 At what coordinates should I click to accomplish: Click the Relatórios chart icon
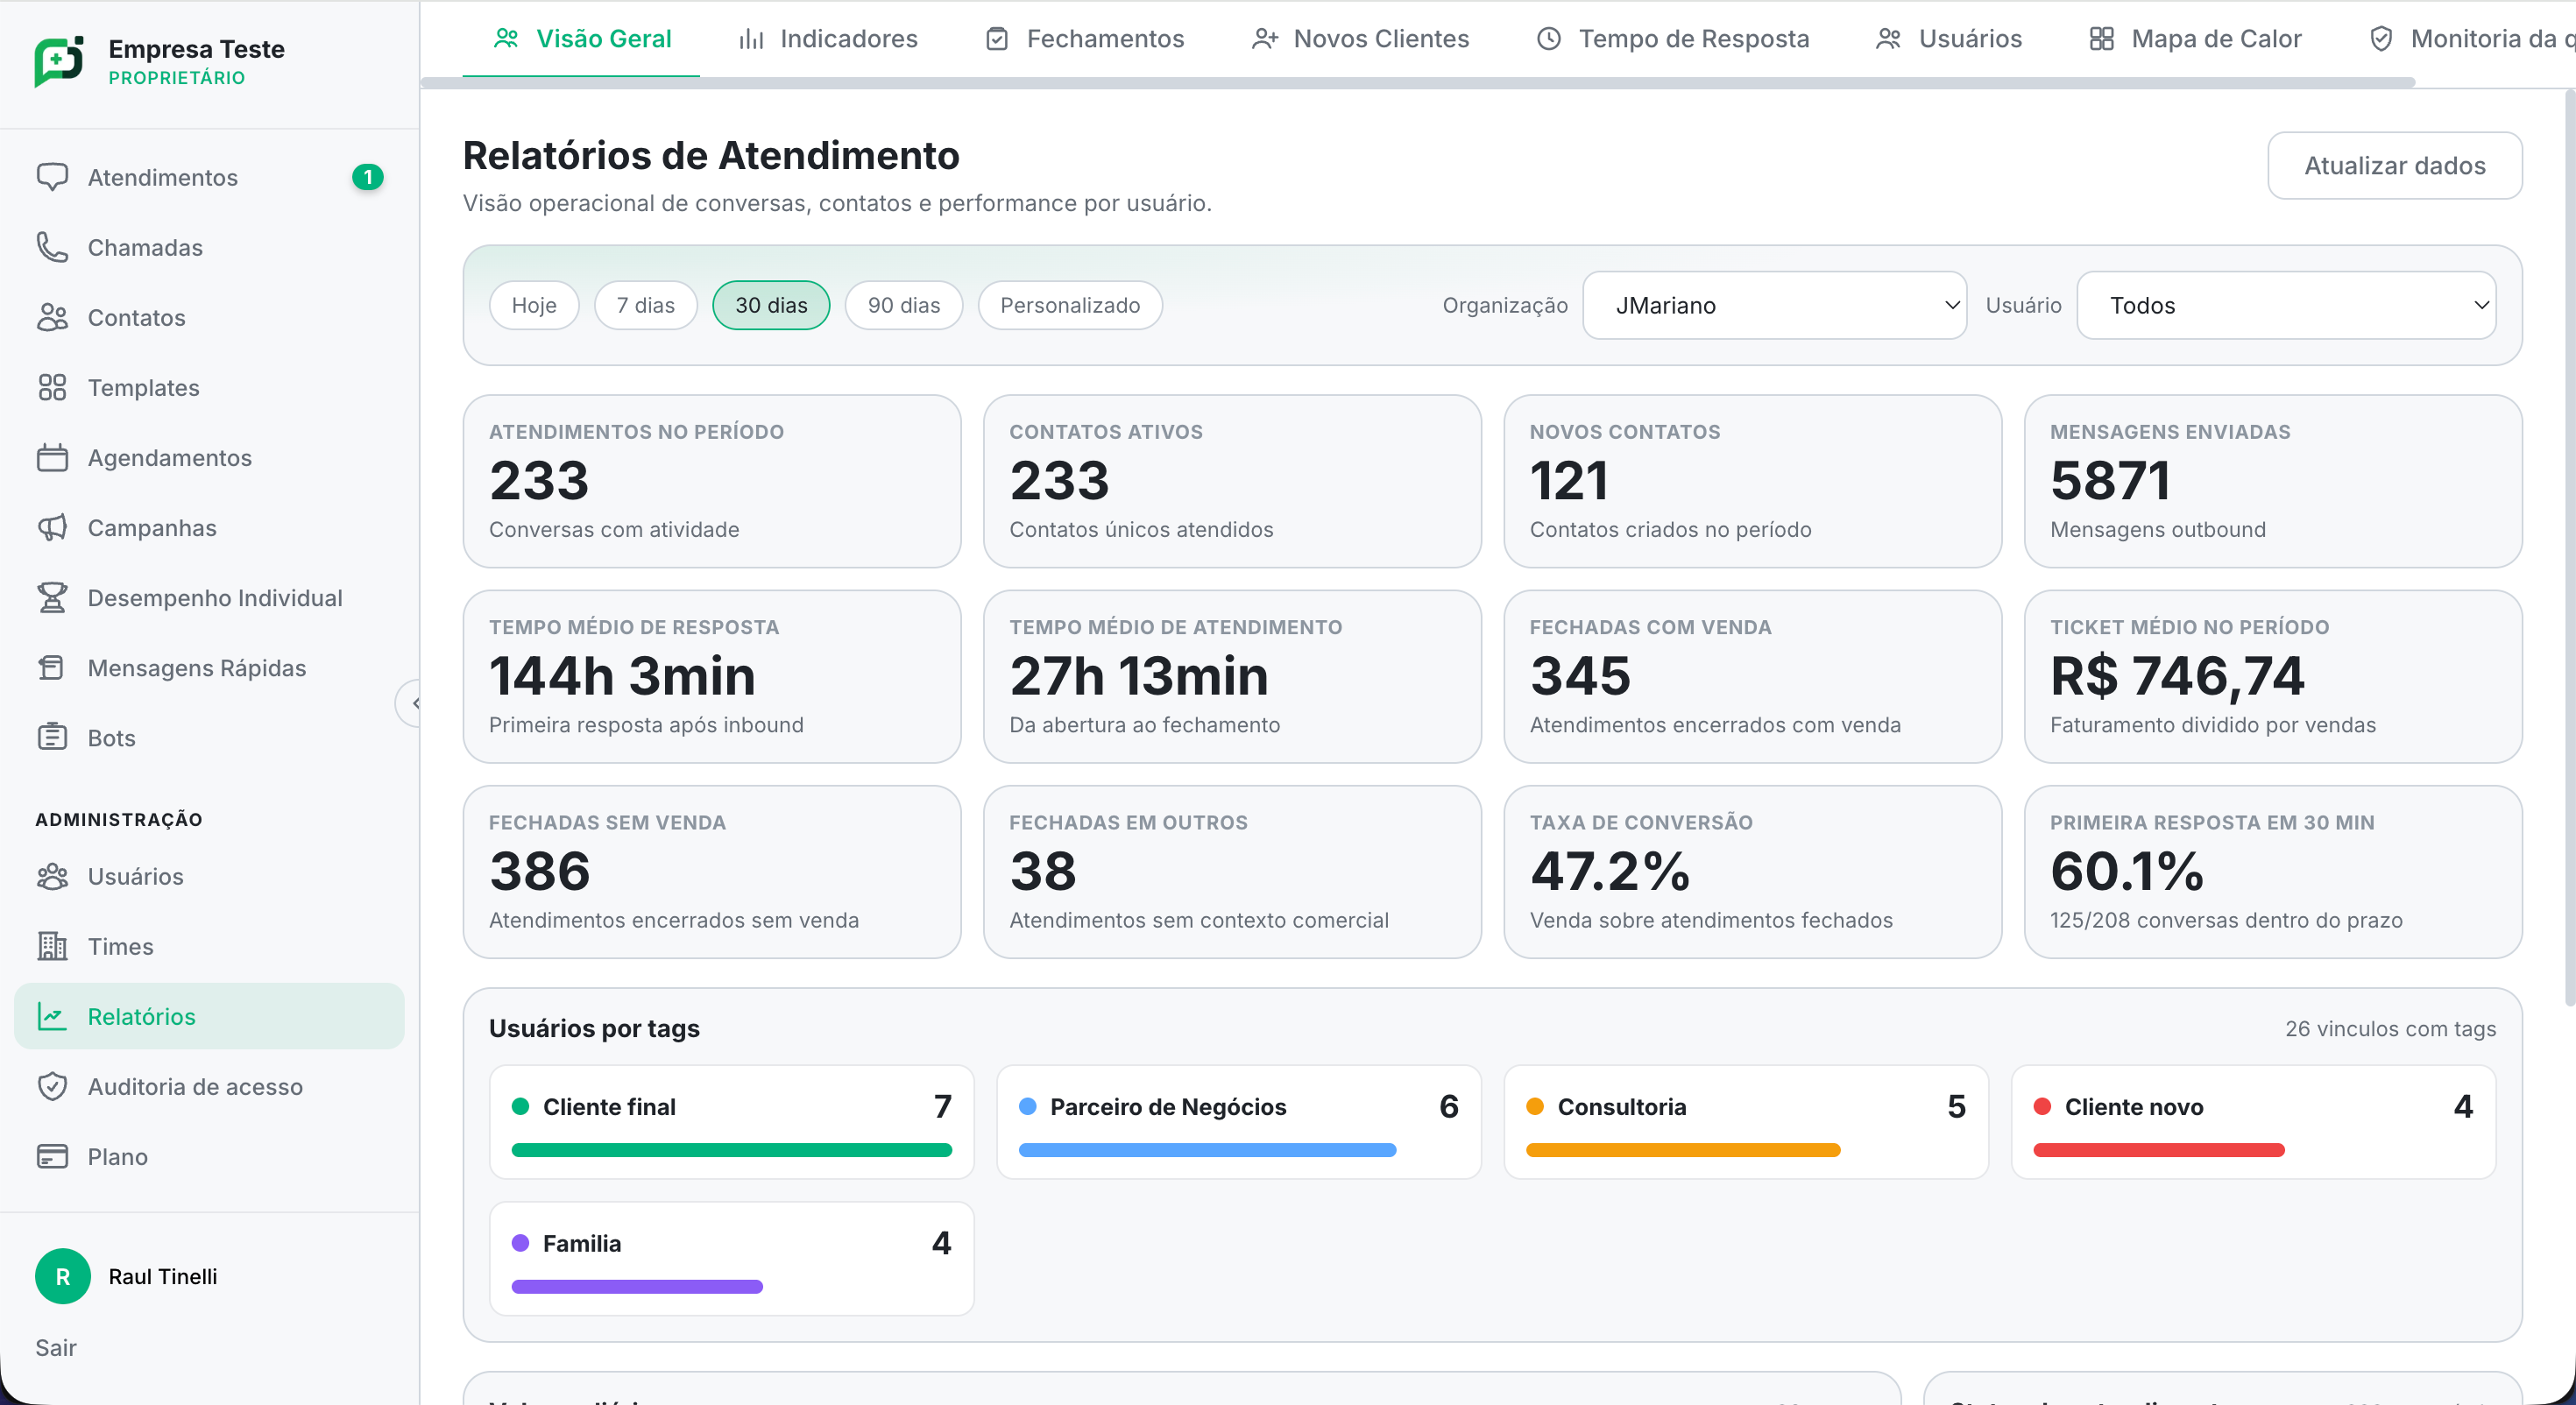(52, 1016)
